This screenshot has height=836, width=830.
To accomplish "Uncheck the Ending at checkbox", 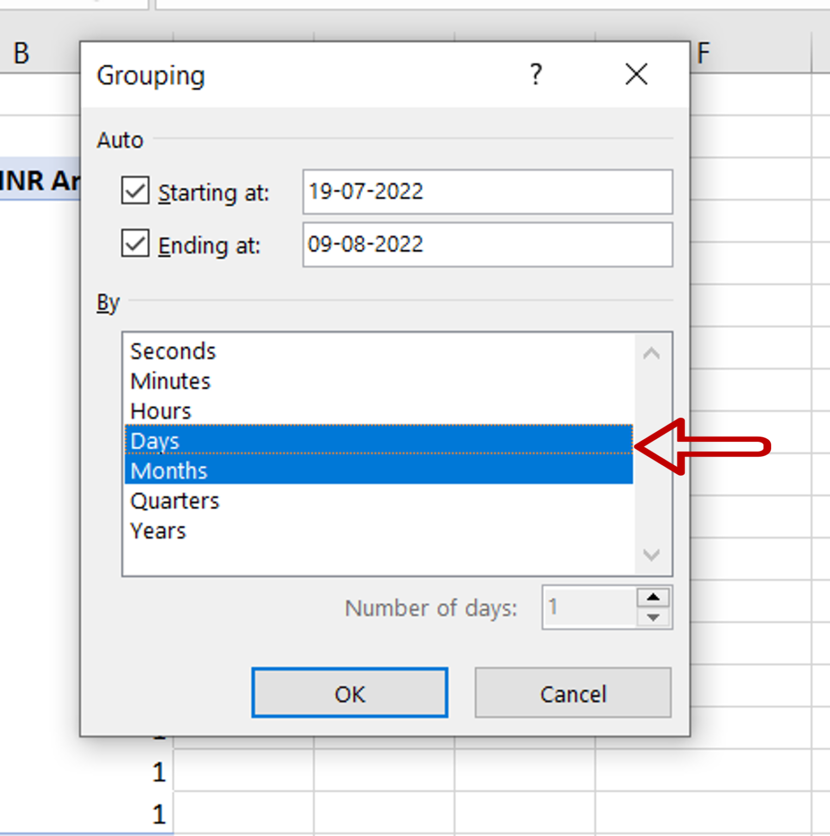I will [135, 243].
